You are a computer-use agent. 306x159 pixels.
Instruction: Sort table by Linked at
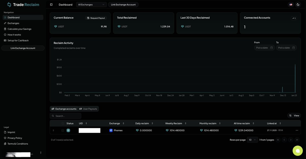tap(274, 123)
